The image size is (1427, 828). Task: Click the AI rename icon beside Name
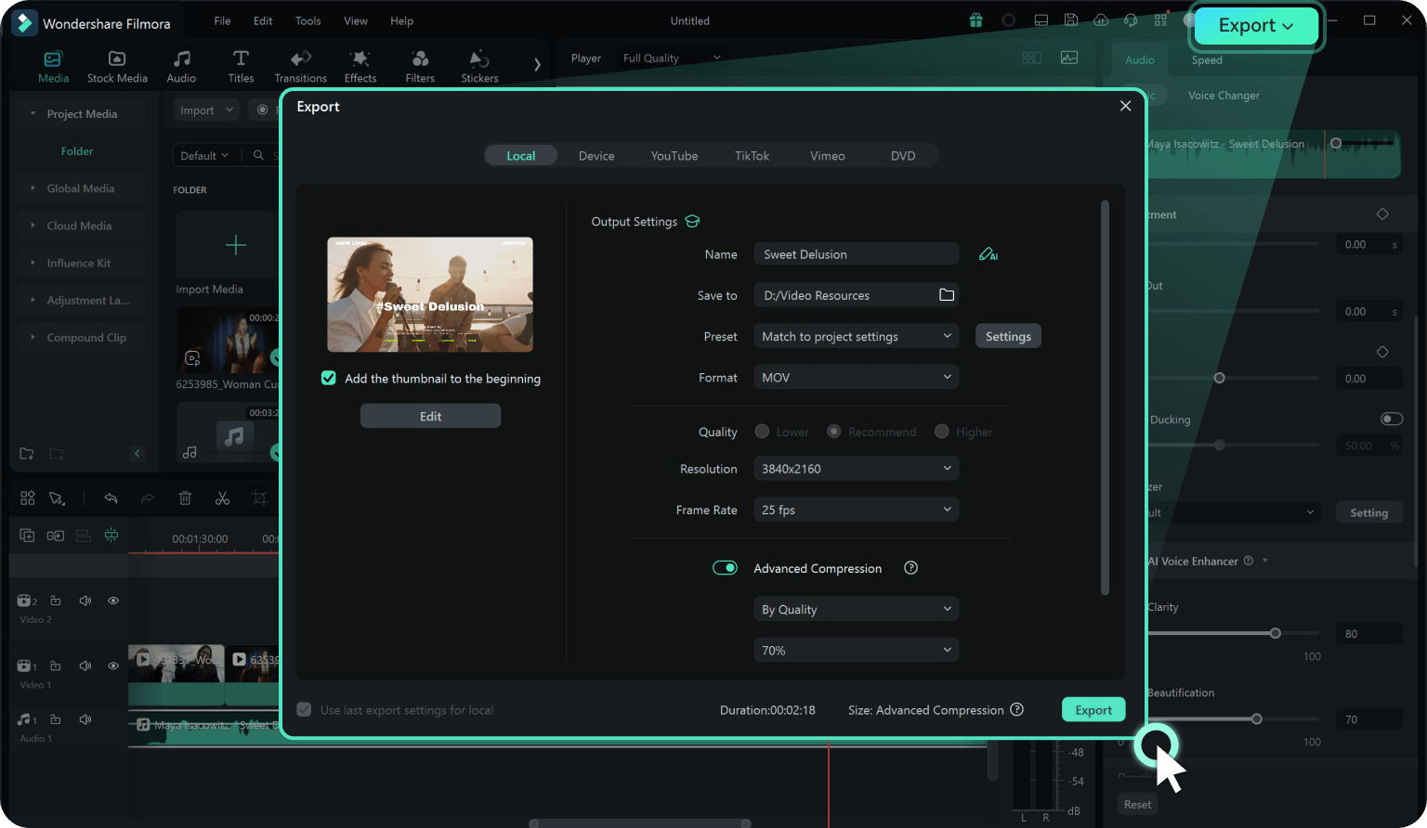tap(988, 254)
